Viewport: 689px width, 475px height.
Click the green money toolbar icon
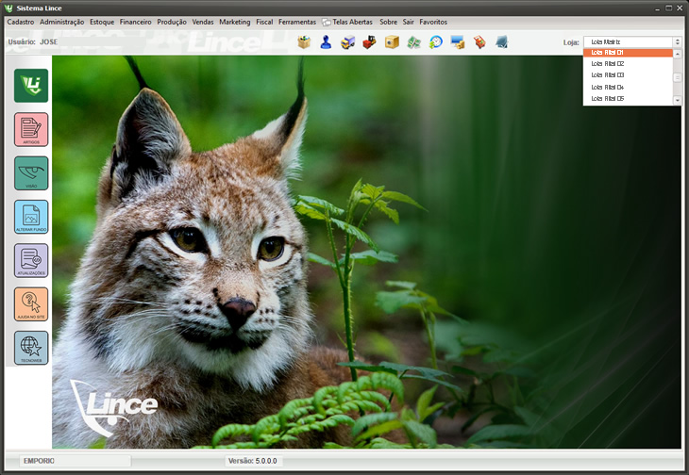[x=413, y=42]
